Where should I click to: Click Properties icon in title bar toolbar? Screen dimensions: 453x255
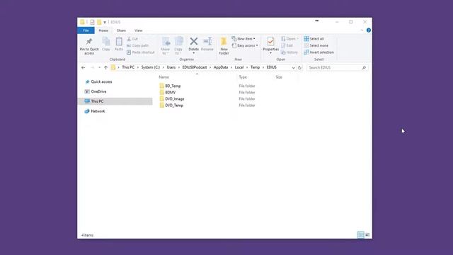point(92,22)
